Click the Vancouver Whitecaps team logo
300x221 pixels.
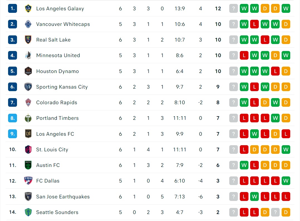tap(28, 24)
